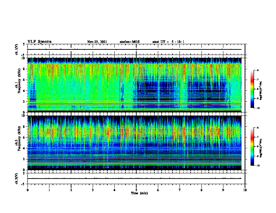Select the "Nov.23, 2021" date text
Viewport: 276px width, 213px height.
click(97, 42)
